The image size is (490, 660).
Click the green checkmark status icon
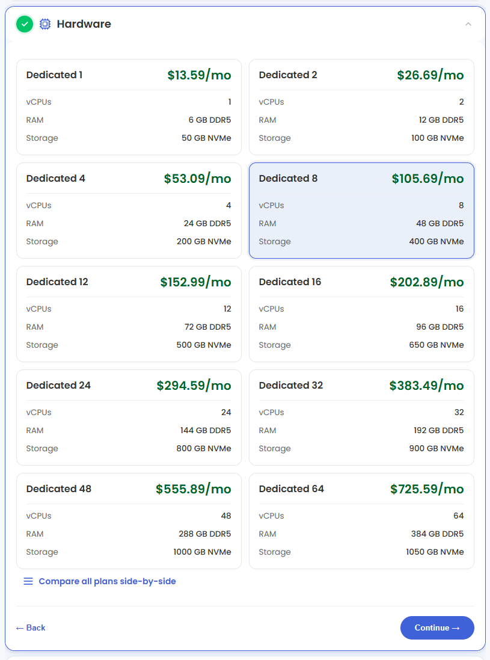25,24
